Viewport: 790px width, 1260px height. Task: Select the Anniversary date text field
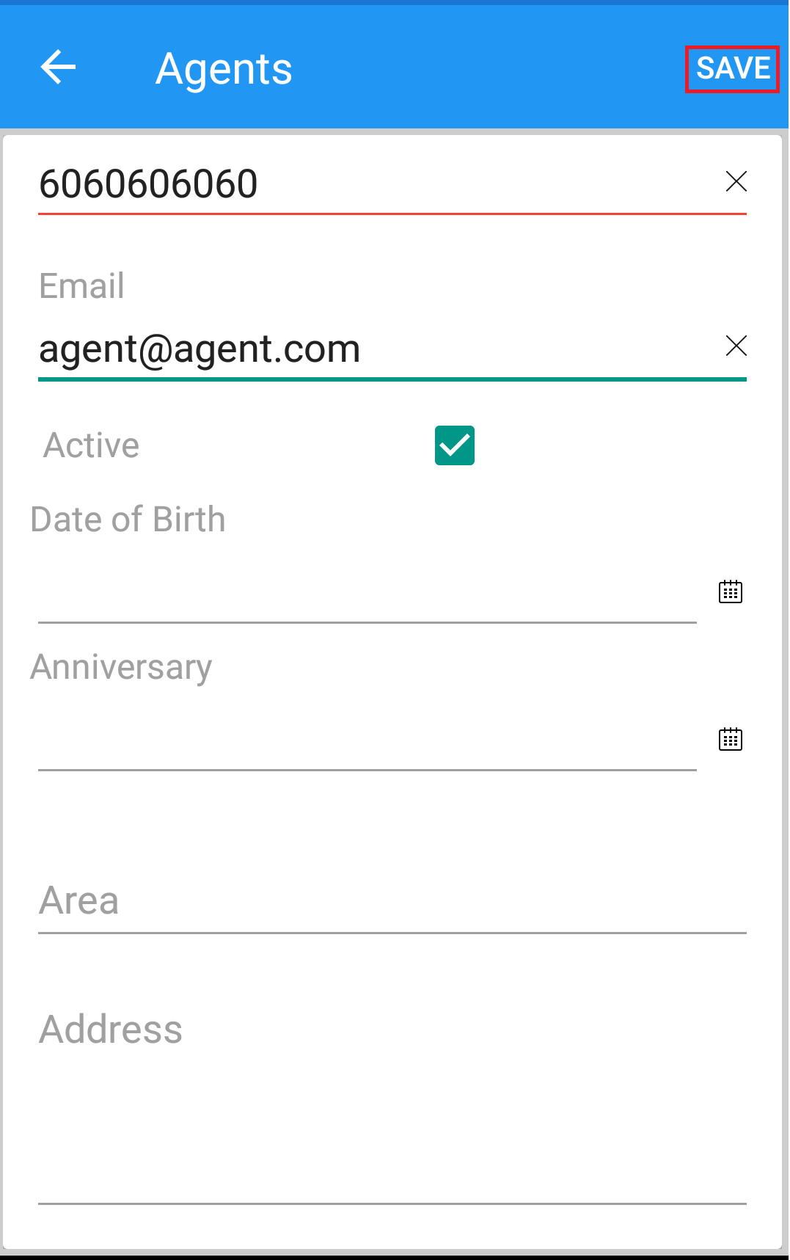367,739
